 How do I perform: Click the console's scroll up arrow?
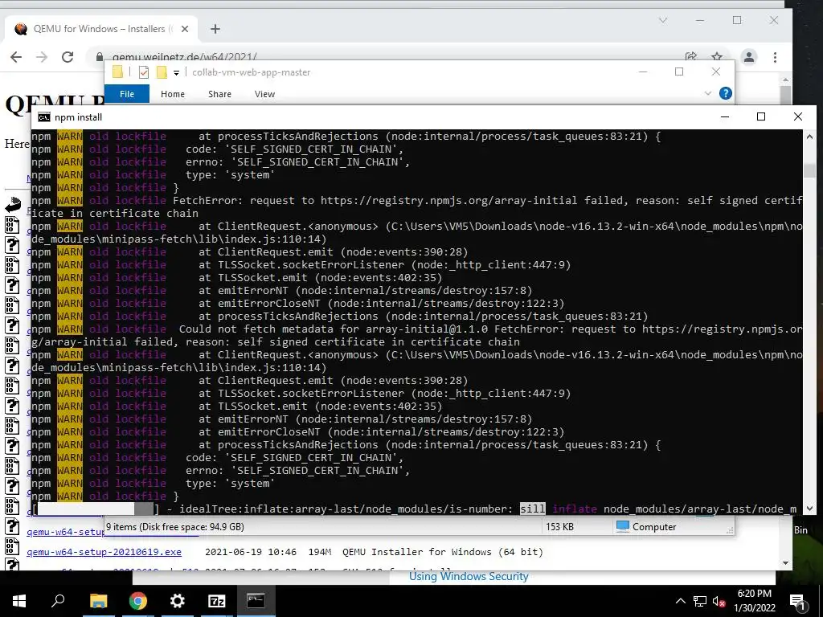[809, 137]
